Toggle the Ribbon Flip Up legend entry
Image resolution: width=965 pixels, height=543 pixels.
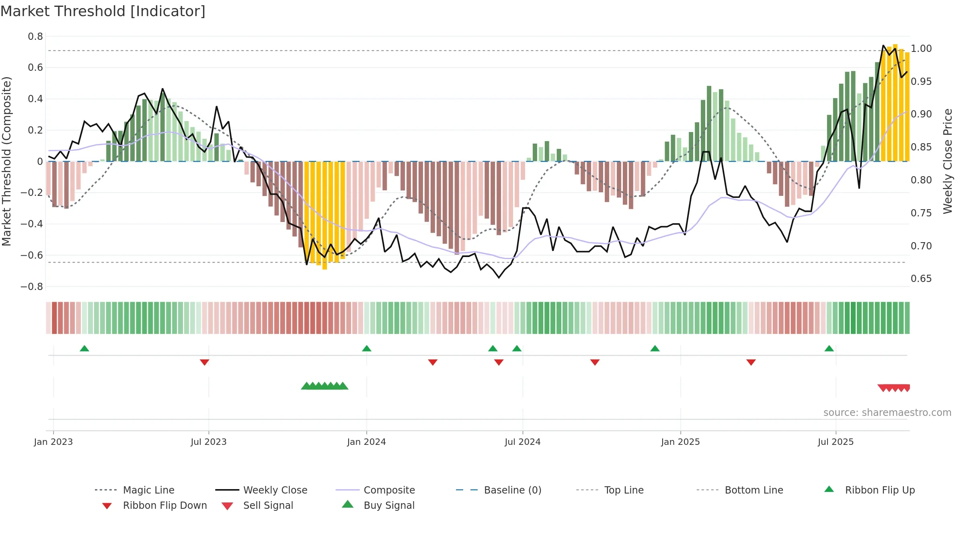click(869, 490)
